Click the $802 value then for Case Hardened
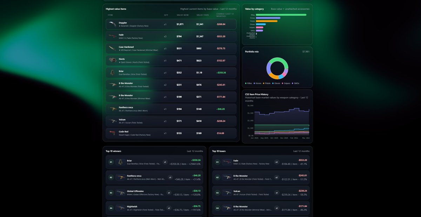 (x=199, y=48)
